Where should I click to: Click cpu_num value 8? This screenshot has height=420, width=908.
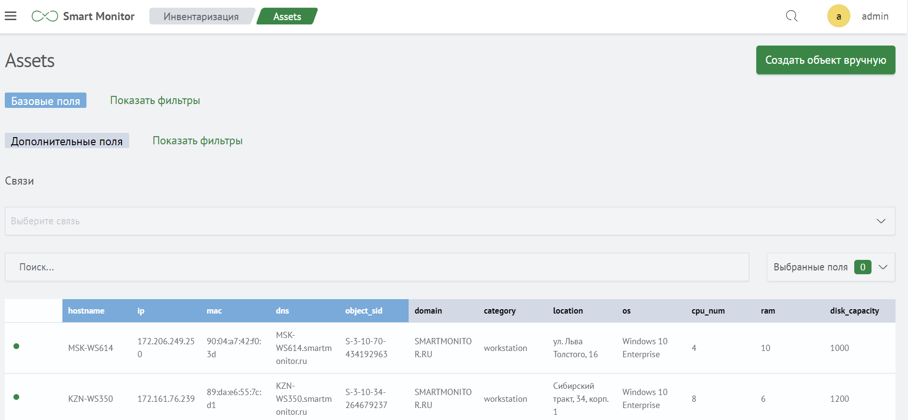694,399
